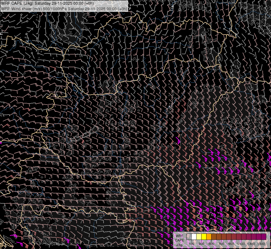Click the 700 legend tick label

[x=221, y=244]
